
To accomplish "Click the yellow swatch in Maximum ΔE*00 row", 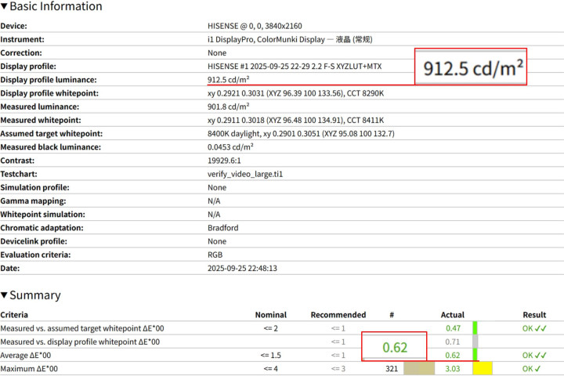I will [482, 368].
